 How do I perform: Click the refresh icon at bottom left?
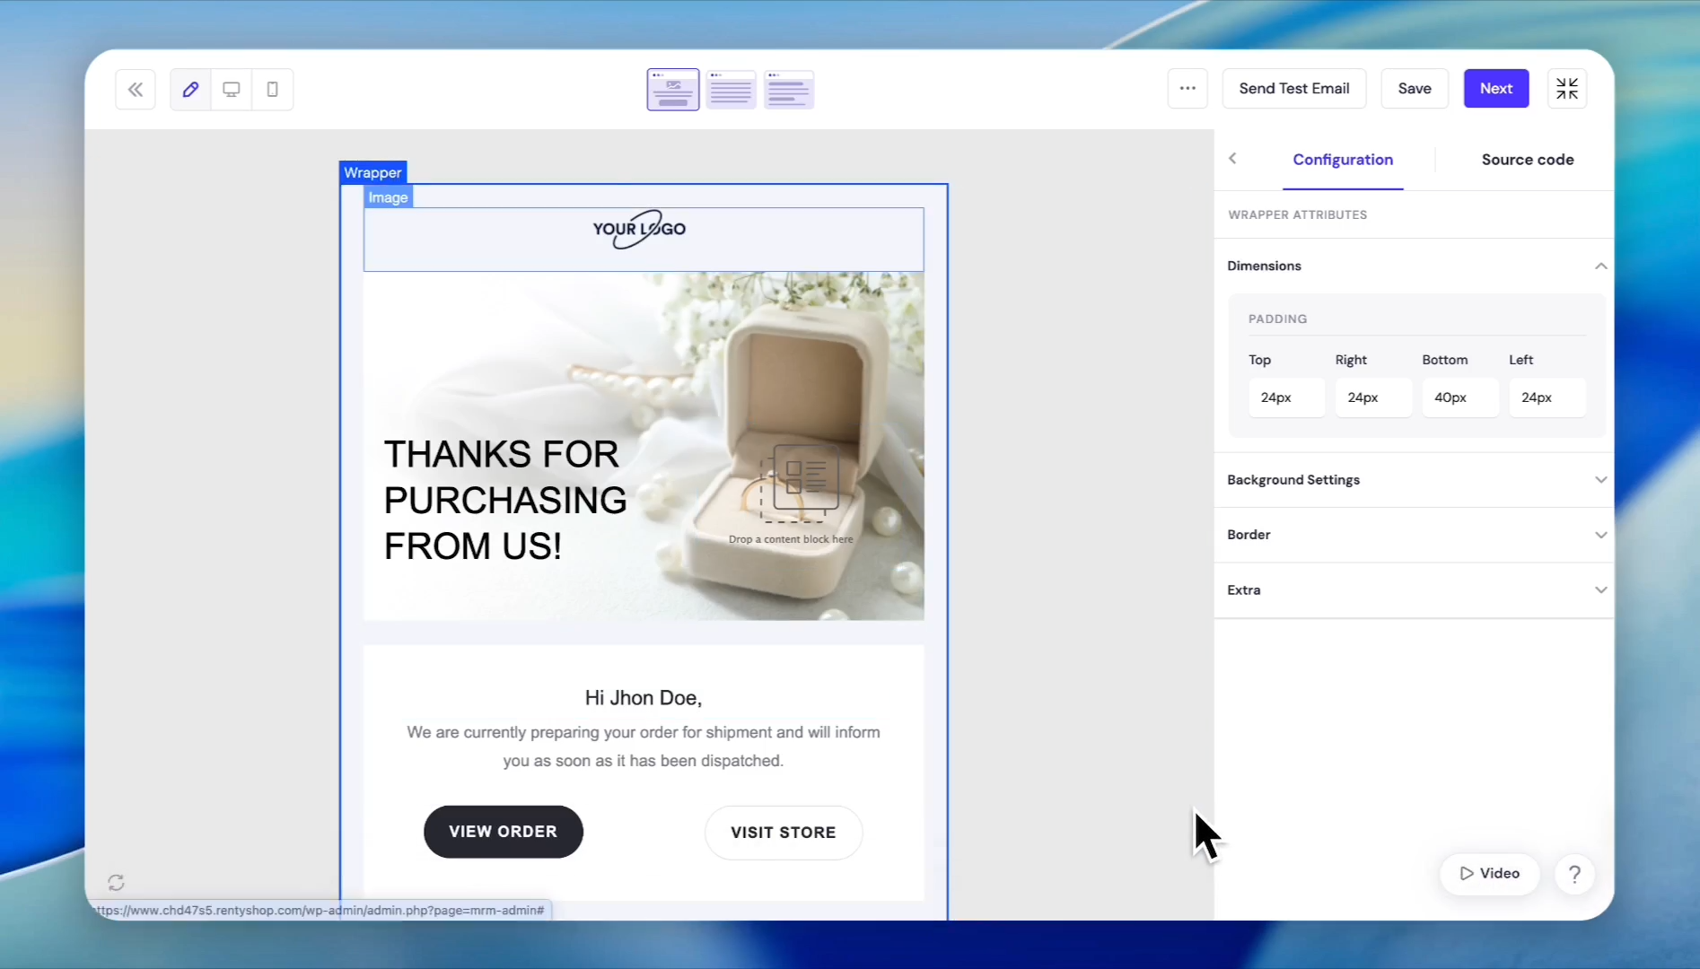pos(116,883)
